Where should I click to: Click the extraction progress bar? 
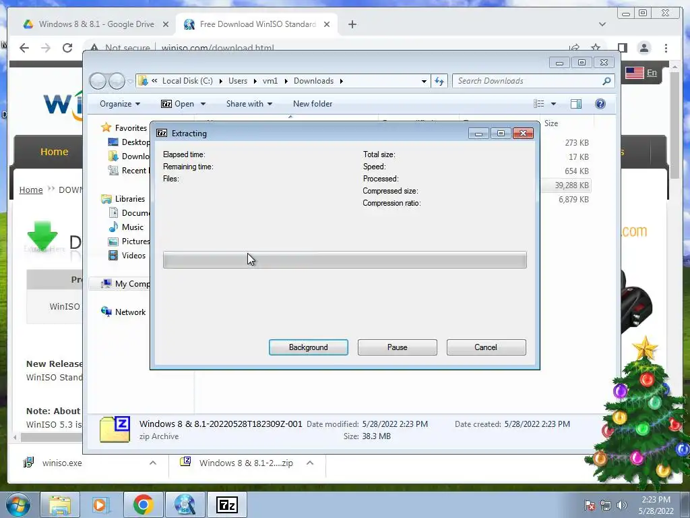click(344, 260)
